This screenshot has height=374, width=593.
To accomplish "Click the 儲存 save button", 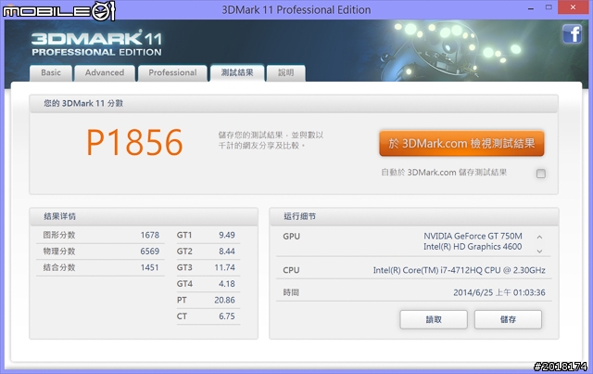I will point(508,319).
